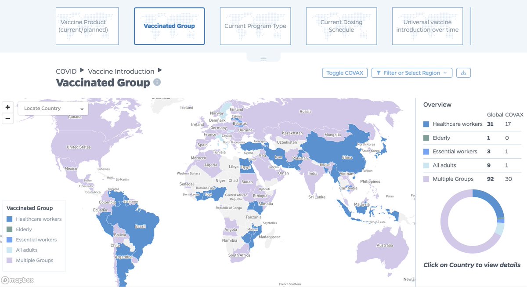The width and height of the screenshot is (527, 287).
Task: Open info icon beside Vaccinated Group title
Action: coord(157,82)
